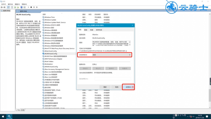
Task: Select WinHTTP Web Proxy Auto-Discovery Service
Action: (x=59, y=48)
